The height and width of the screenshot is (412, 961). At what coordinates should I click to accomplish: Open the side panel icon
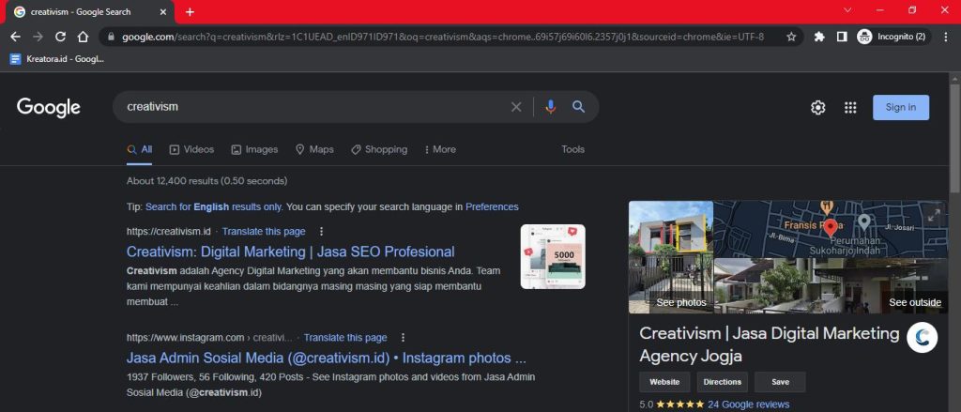coord(842,37)
